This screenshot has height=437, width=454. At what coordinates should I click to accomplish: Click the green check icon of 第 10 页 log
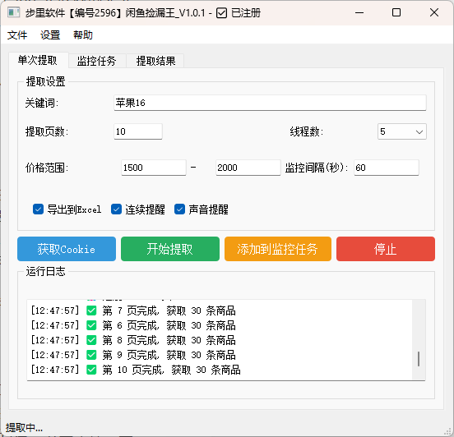click(x=91, y=370)
